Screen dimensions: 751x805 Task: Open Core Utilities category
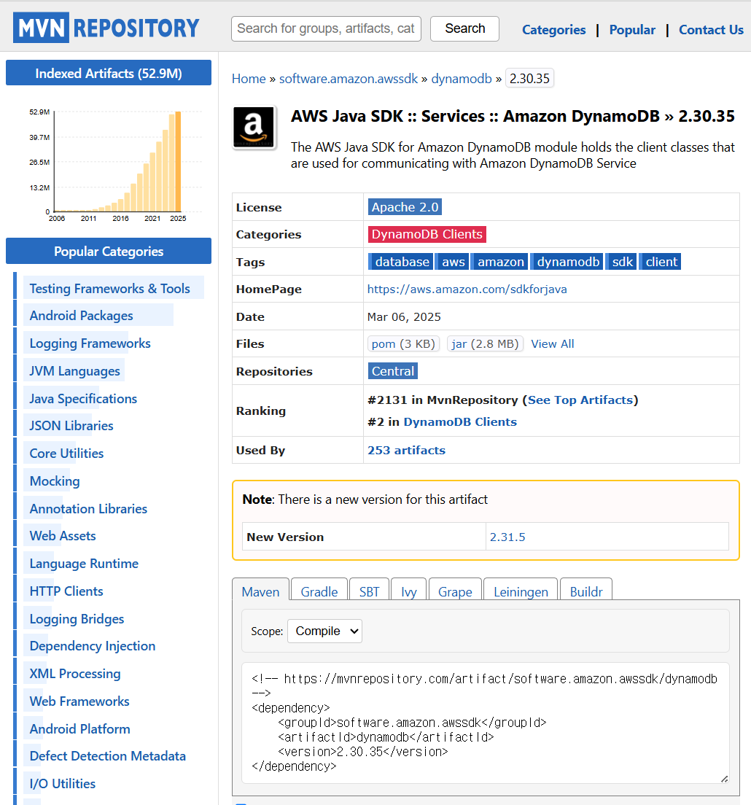tap(67, 454)
